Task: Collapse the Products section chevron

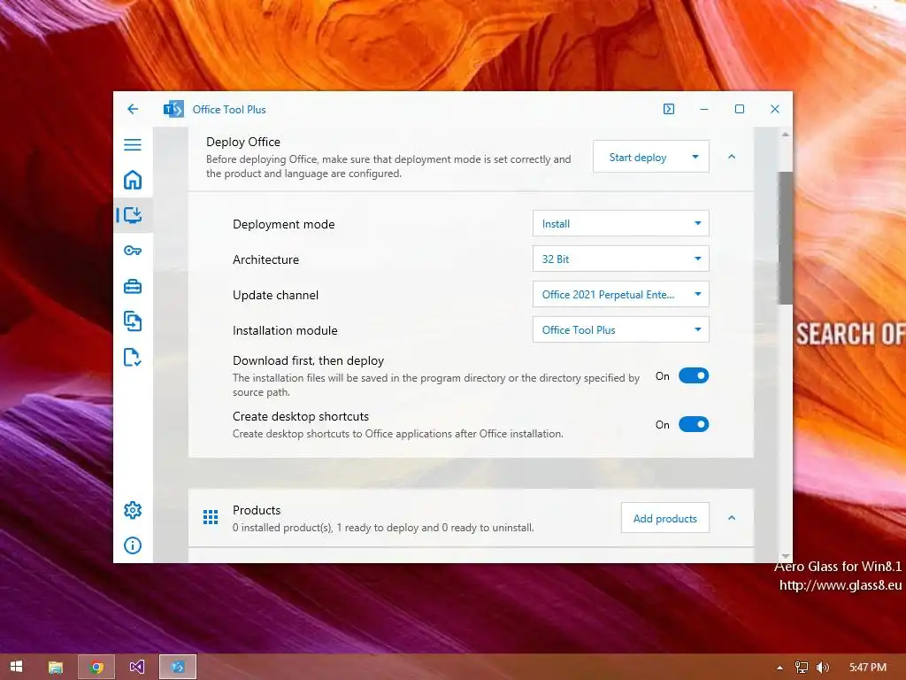Action: pos(732,518)
